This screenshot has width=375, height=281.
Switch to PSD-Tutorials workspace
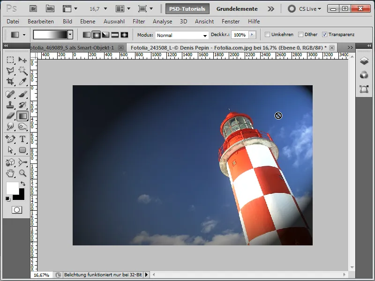(x=187, y=9)
